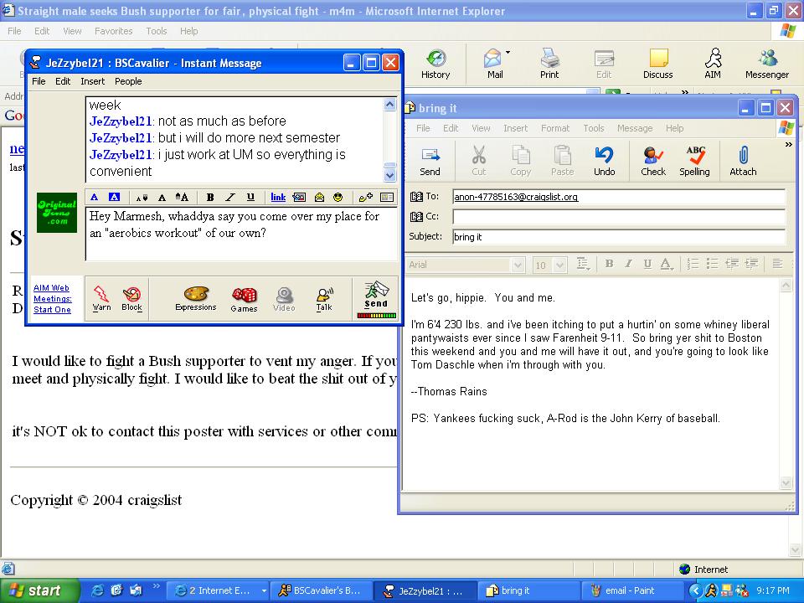Image resolution: width=804 pixels, height=603 pixels.
Task: Open the paragraph style dropdown in email
Action: 583,264
